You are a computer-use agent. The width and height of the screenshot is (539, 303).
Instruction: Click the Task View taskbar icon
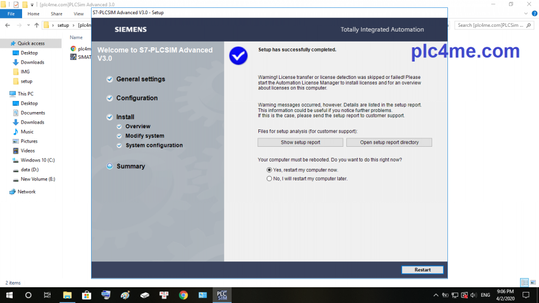coord(47,295)
